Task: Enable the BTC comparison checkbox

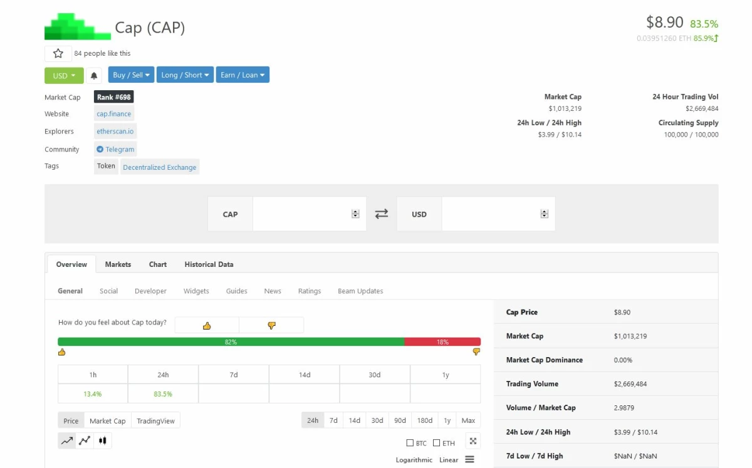Action: (x=410, y=443)
